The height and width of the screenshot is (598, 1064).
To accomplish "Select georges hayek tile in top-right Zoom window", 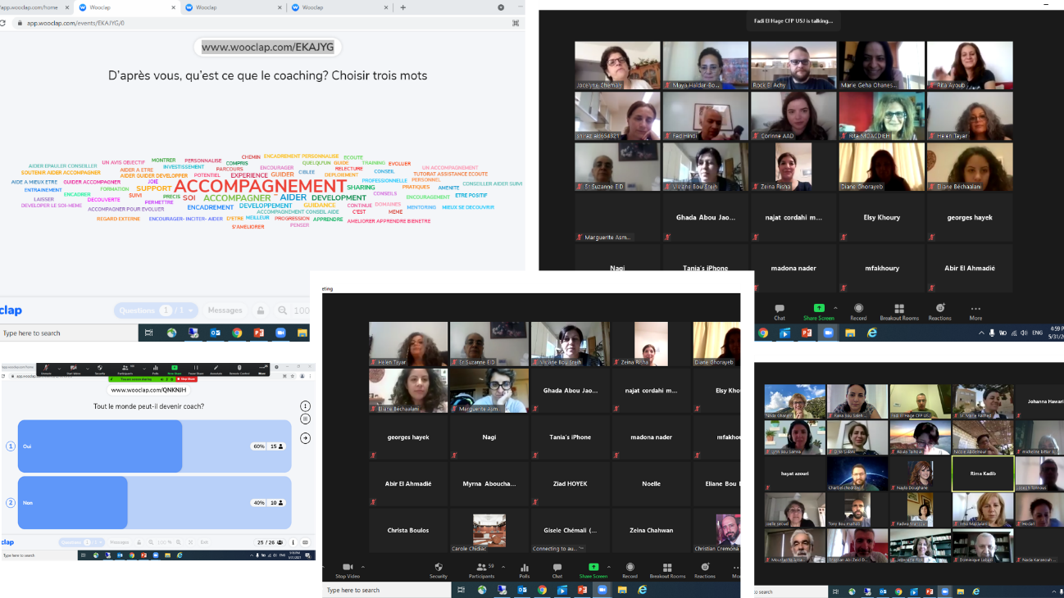I will [970, 218].
